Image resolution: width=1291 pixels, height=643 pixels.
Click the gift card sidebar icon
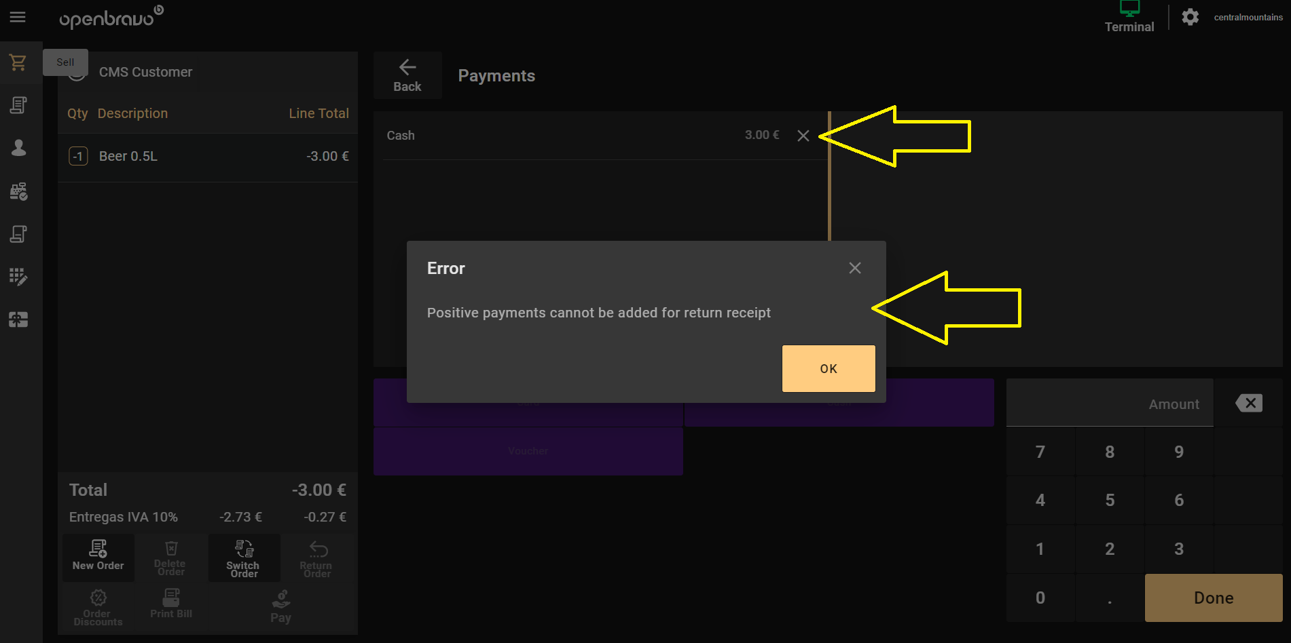[x=18, y=319]
